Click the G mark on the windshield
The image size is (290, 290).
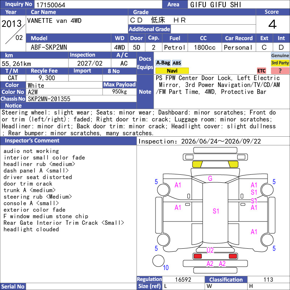(210, 178)
